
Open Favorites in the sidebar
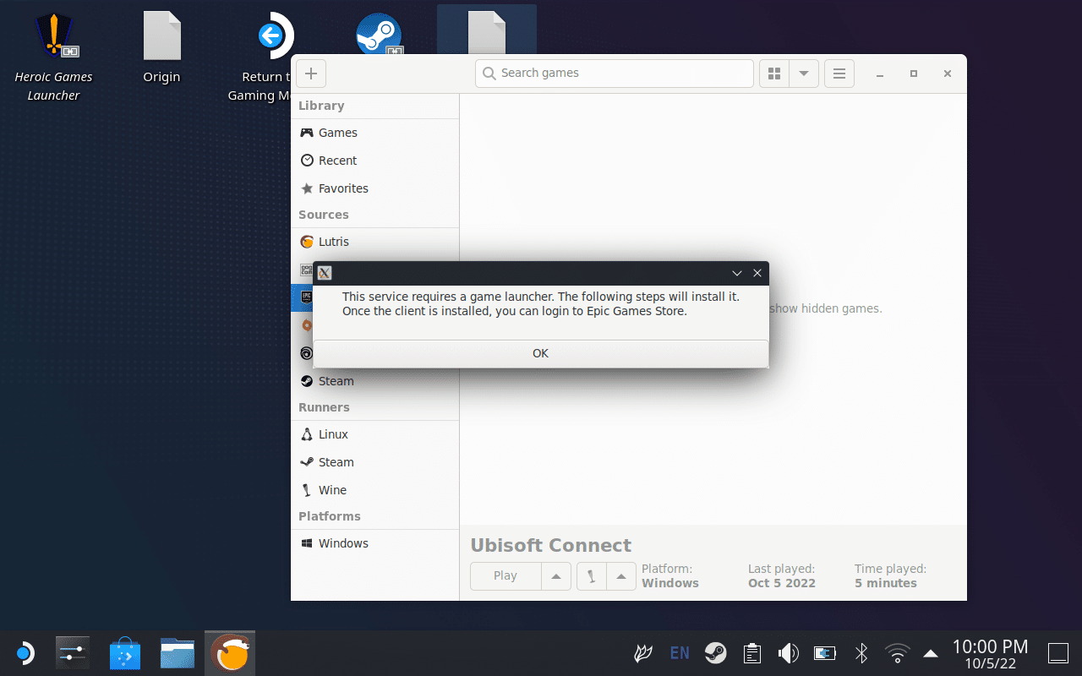pos(375,188)
